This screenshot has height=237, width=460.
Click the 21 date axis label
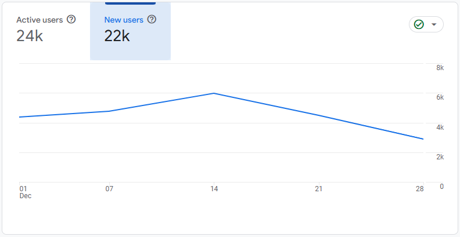(x=319, y=189)
